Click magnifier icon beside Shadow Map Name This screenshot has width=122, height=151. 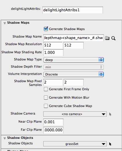pyautogui.click(x=113, y=38)
